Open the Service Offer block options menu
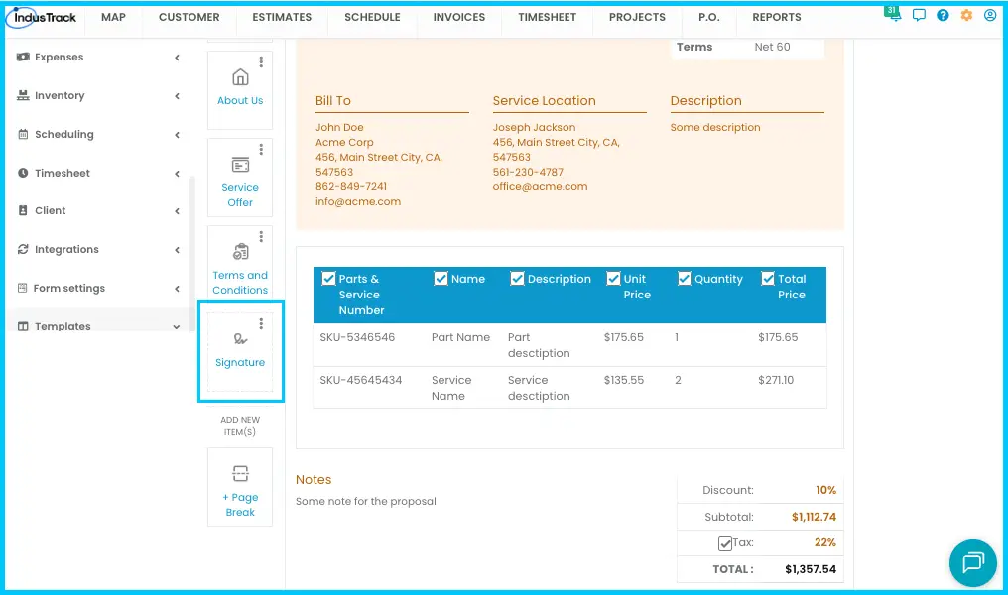Viewport: 1008px width, 595px height. pyautogui.click(x=261, y=149)
